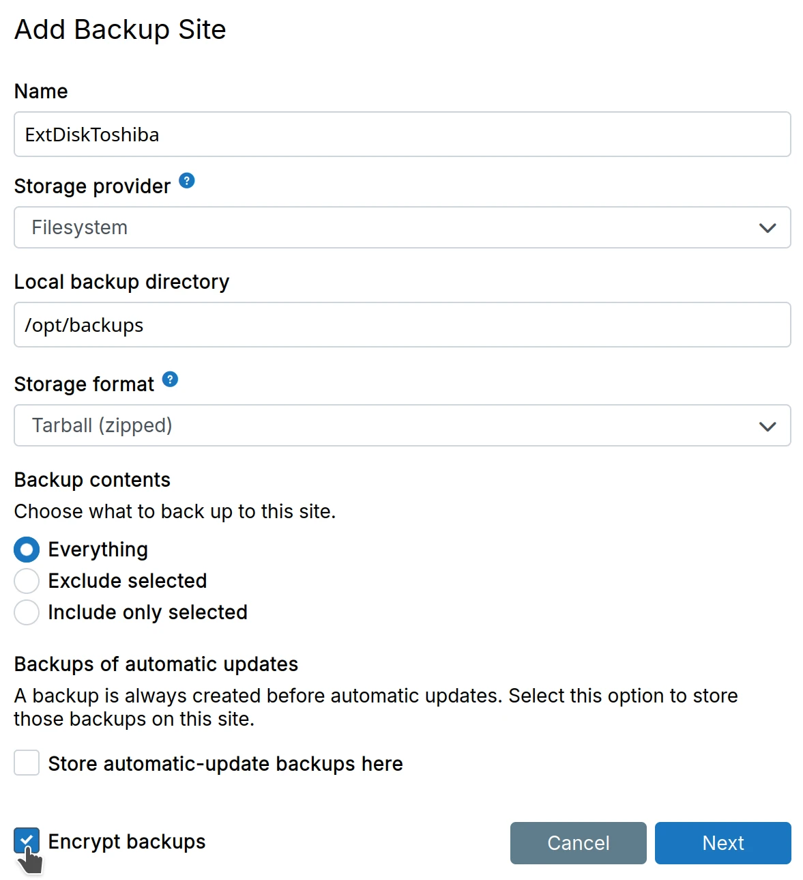Uncheck the Encrypt backups checkbox
Screen dimensions: 803x880
coord(27,840)
